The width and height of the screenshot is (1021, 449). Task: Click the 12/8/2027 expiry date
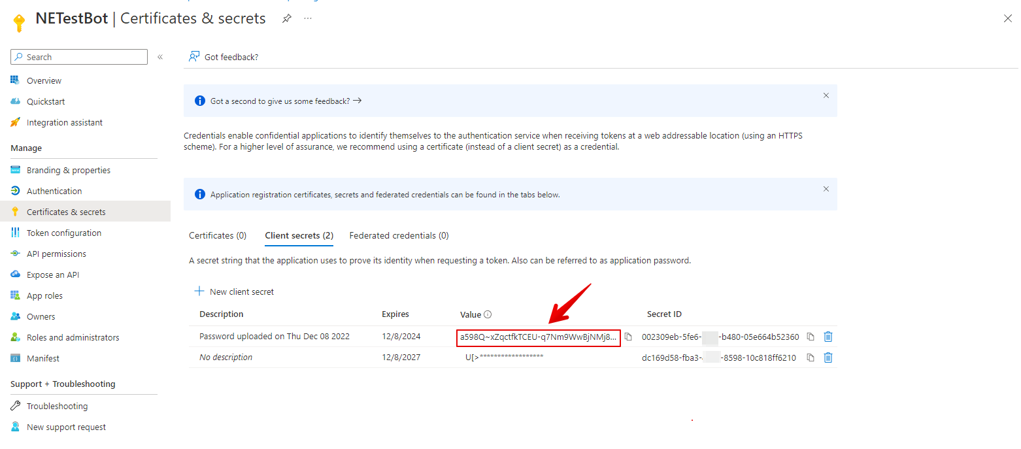(x=401, y=358)
